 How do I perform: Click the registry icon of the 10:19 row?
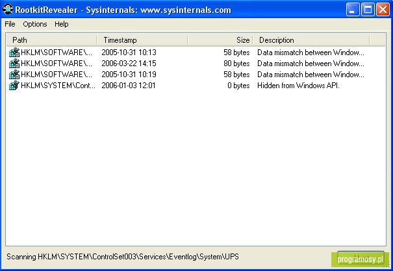pyautogui.click(x=14, y=75)
